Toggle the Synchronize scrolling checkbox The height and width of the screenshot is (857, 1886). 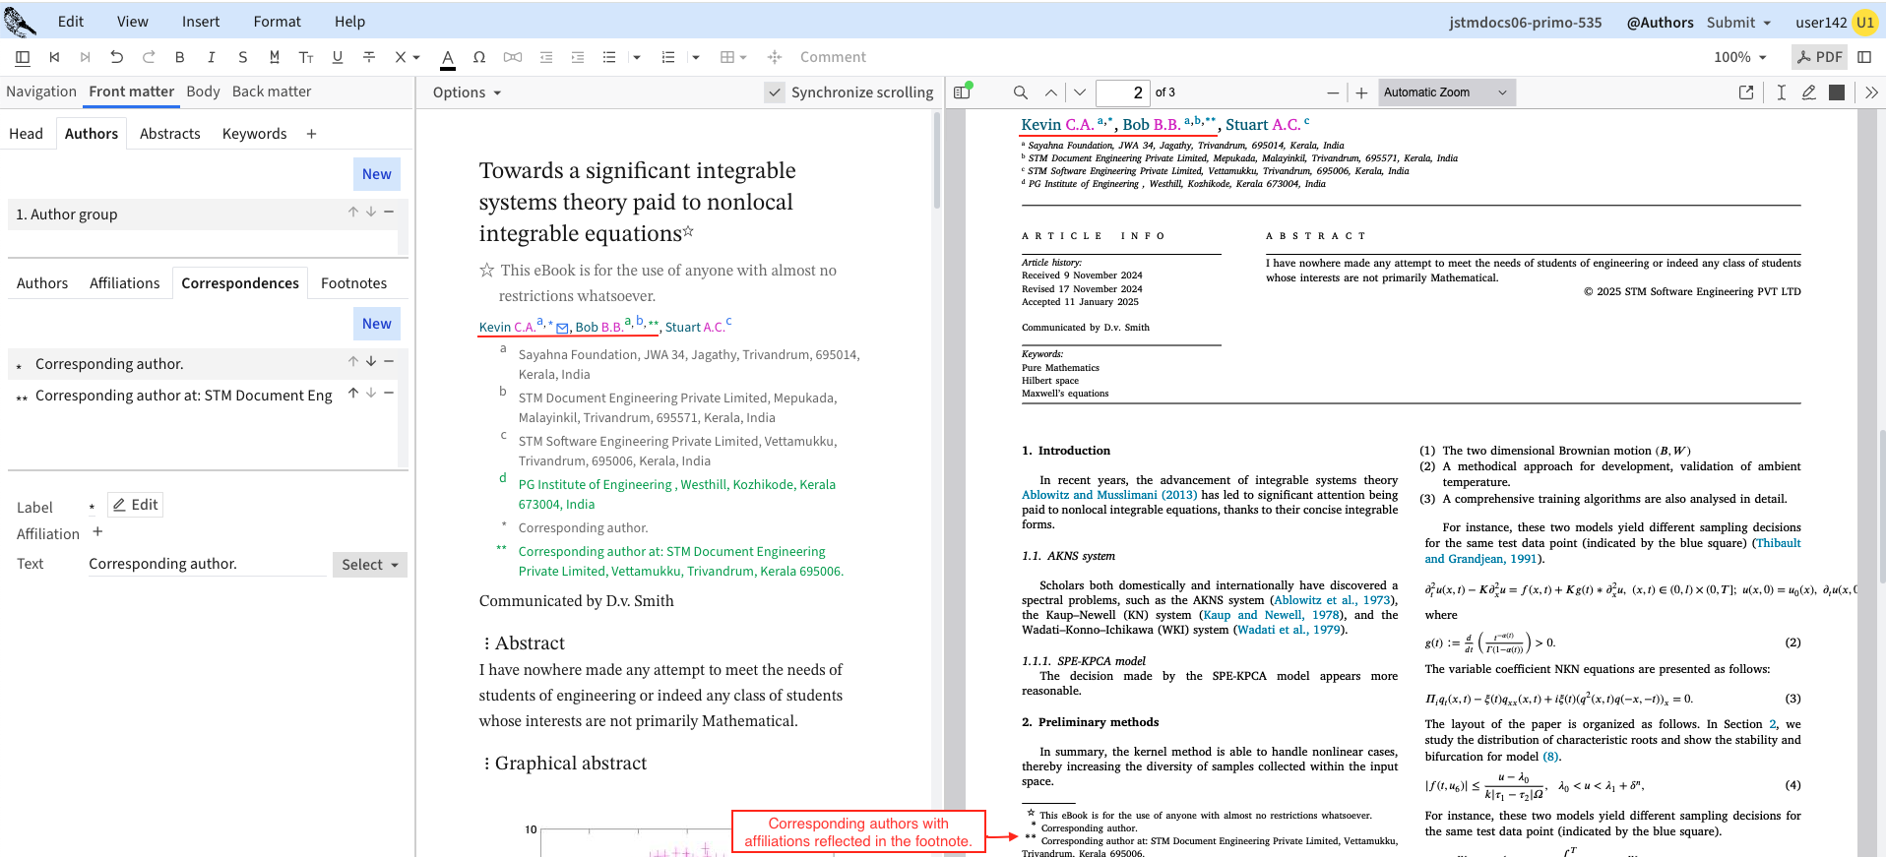775,92
